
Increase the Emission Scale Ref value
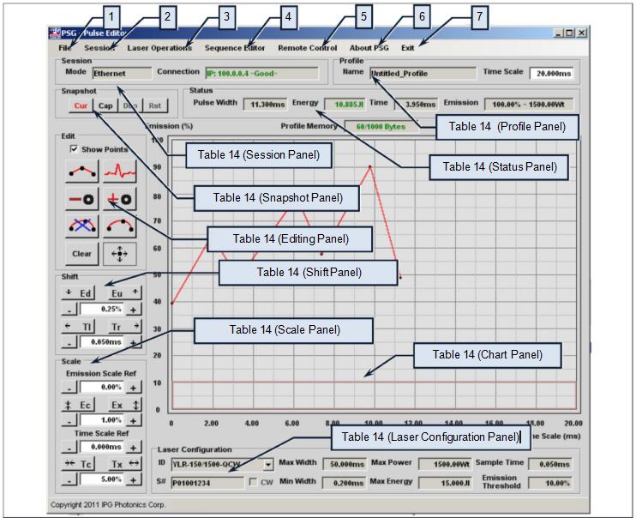click(x=134, y=388)
